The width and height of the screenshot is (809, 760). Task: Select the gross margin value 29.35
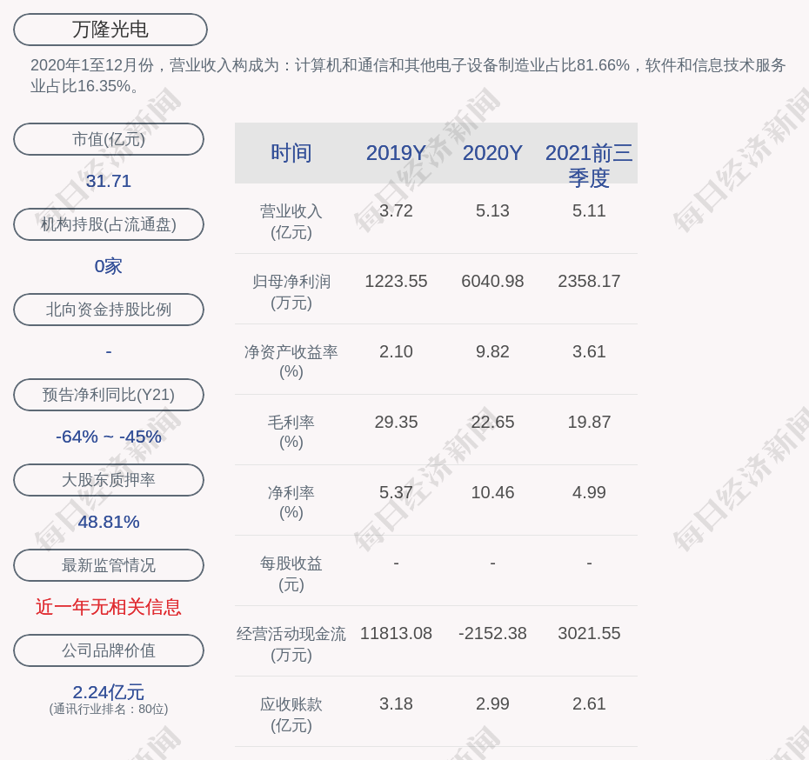point(397,423)
